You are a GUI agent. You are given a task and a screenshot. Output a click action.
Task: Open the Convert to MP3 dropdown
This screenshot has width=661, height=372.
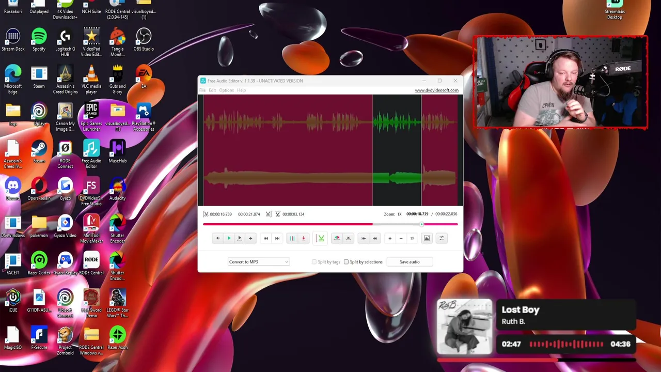tap(259, 262)
